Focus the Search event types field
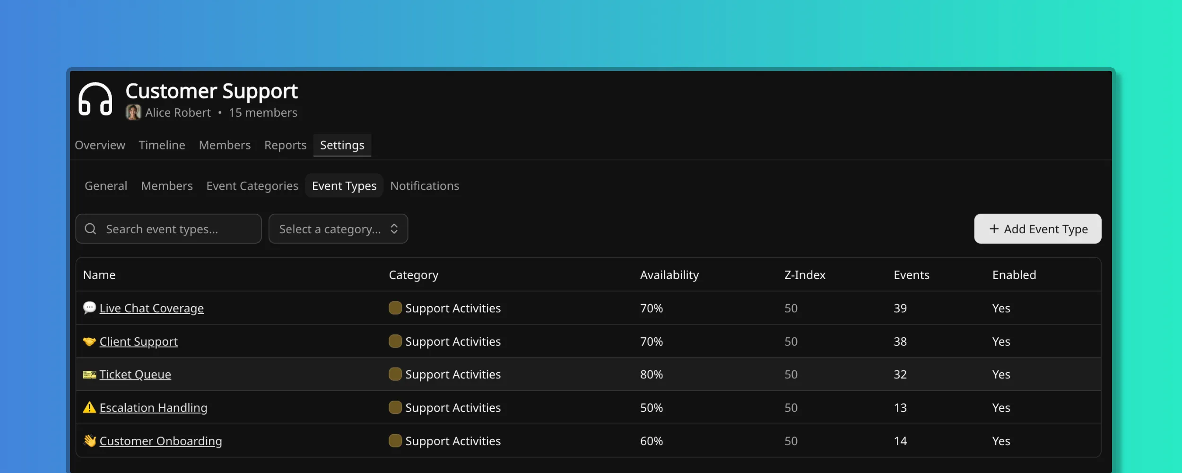The image size is (1182, 473). pyautogui.click(x=168, y=229)
